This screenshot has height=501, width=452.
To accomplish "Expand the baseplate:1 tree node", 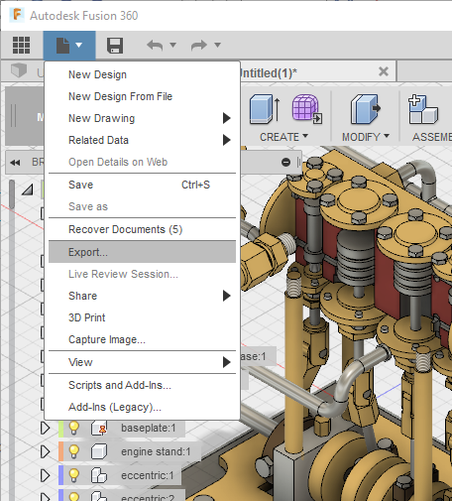I will [45, 428].
